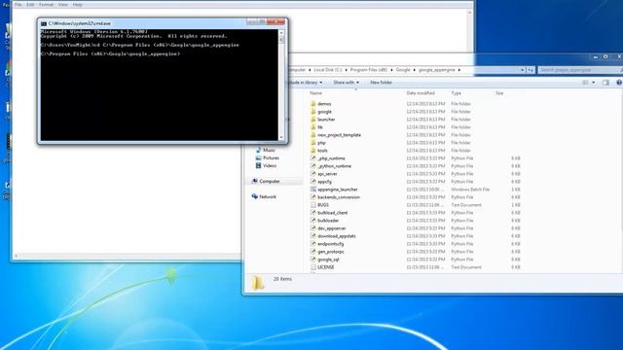Screen dimensions: 623x350
Task: Open Notepad Help menu
Action: click(78, 5)
